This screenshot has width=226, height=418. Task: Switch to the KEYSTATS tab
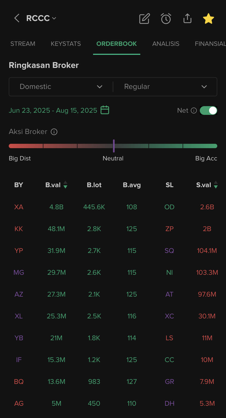66,44
